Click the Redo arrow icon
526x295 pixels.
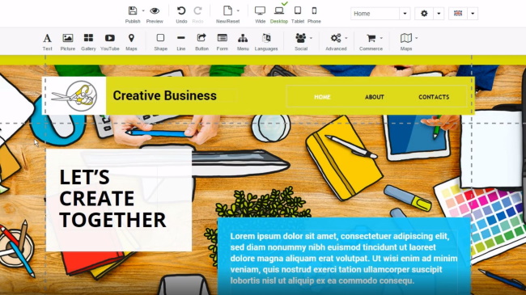[x=197, y=11]
